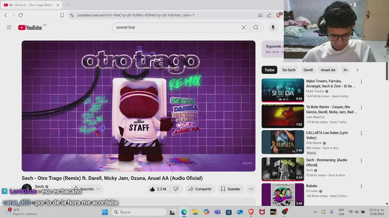Click the Compartir button
Screen dimensions: 389x218
click(200, 189)
